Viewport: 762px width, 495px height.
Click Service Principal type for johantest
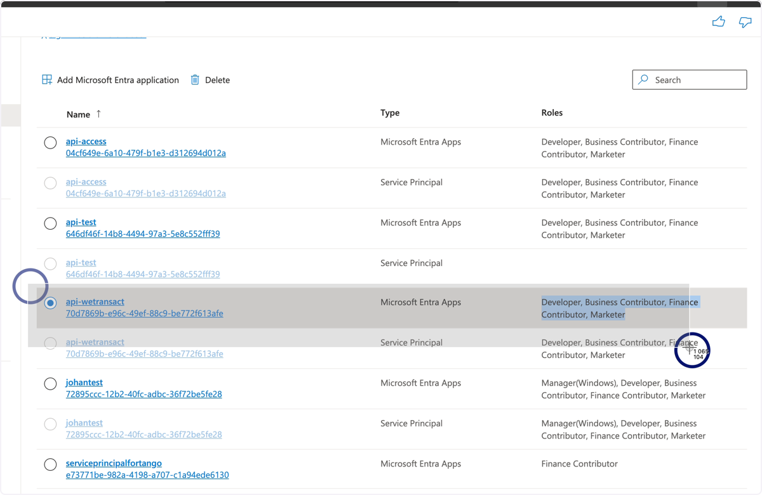click(411, 423)
